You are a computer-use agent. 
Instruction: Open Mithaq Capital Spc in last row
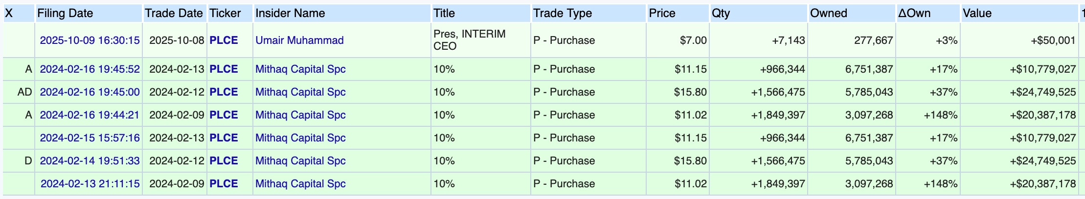[300, 183]
